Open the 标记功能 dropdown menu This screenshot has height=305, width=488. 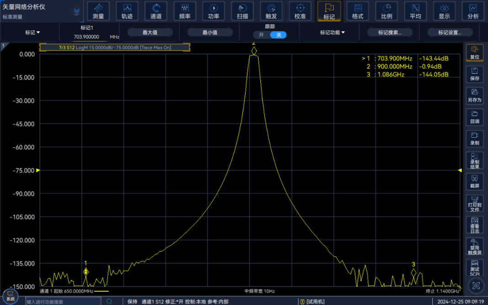(332, 32)
